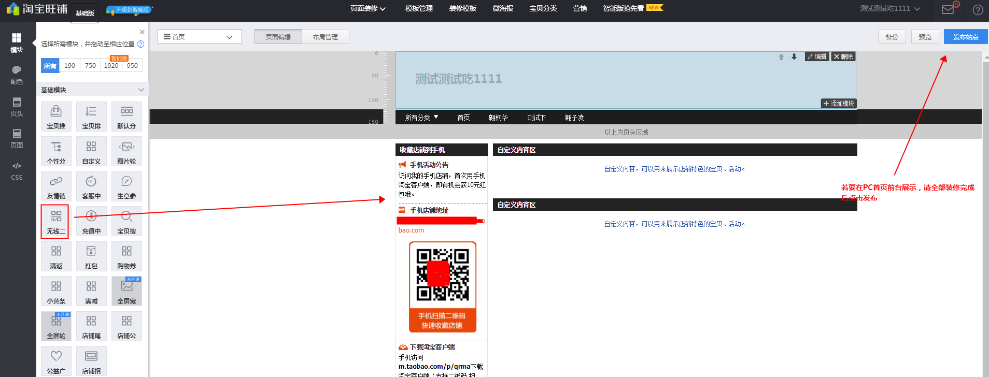This screenshot has height=377, width=989.
Task: Collapse the 基础模块 section
Action: [x=92, y=90]
